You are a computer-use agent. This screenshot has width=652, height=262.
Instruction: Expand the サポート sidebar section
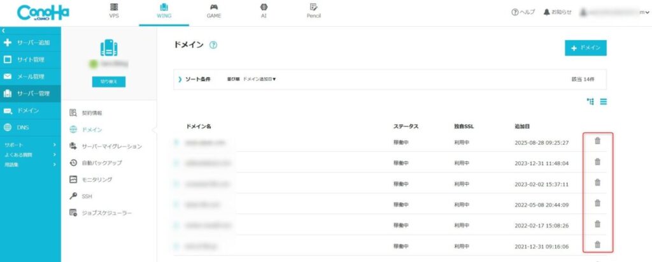click(31, 145)
